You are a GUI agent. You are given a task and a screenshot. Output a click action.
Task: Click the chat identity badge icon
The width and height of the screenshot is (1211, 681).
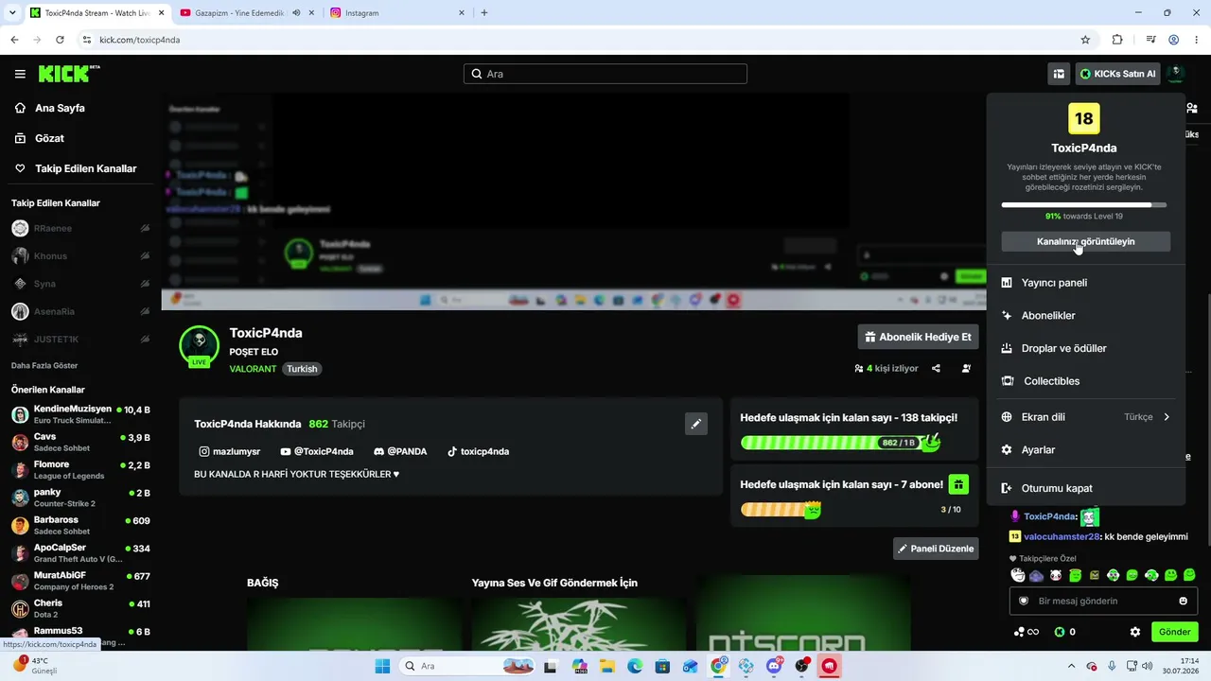1023,601
